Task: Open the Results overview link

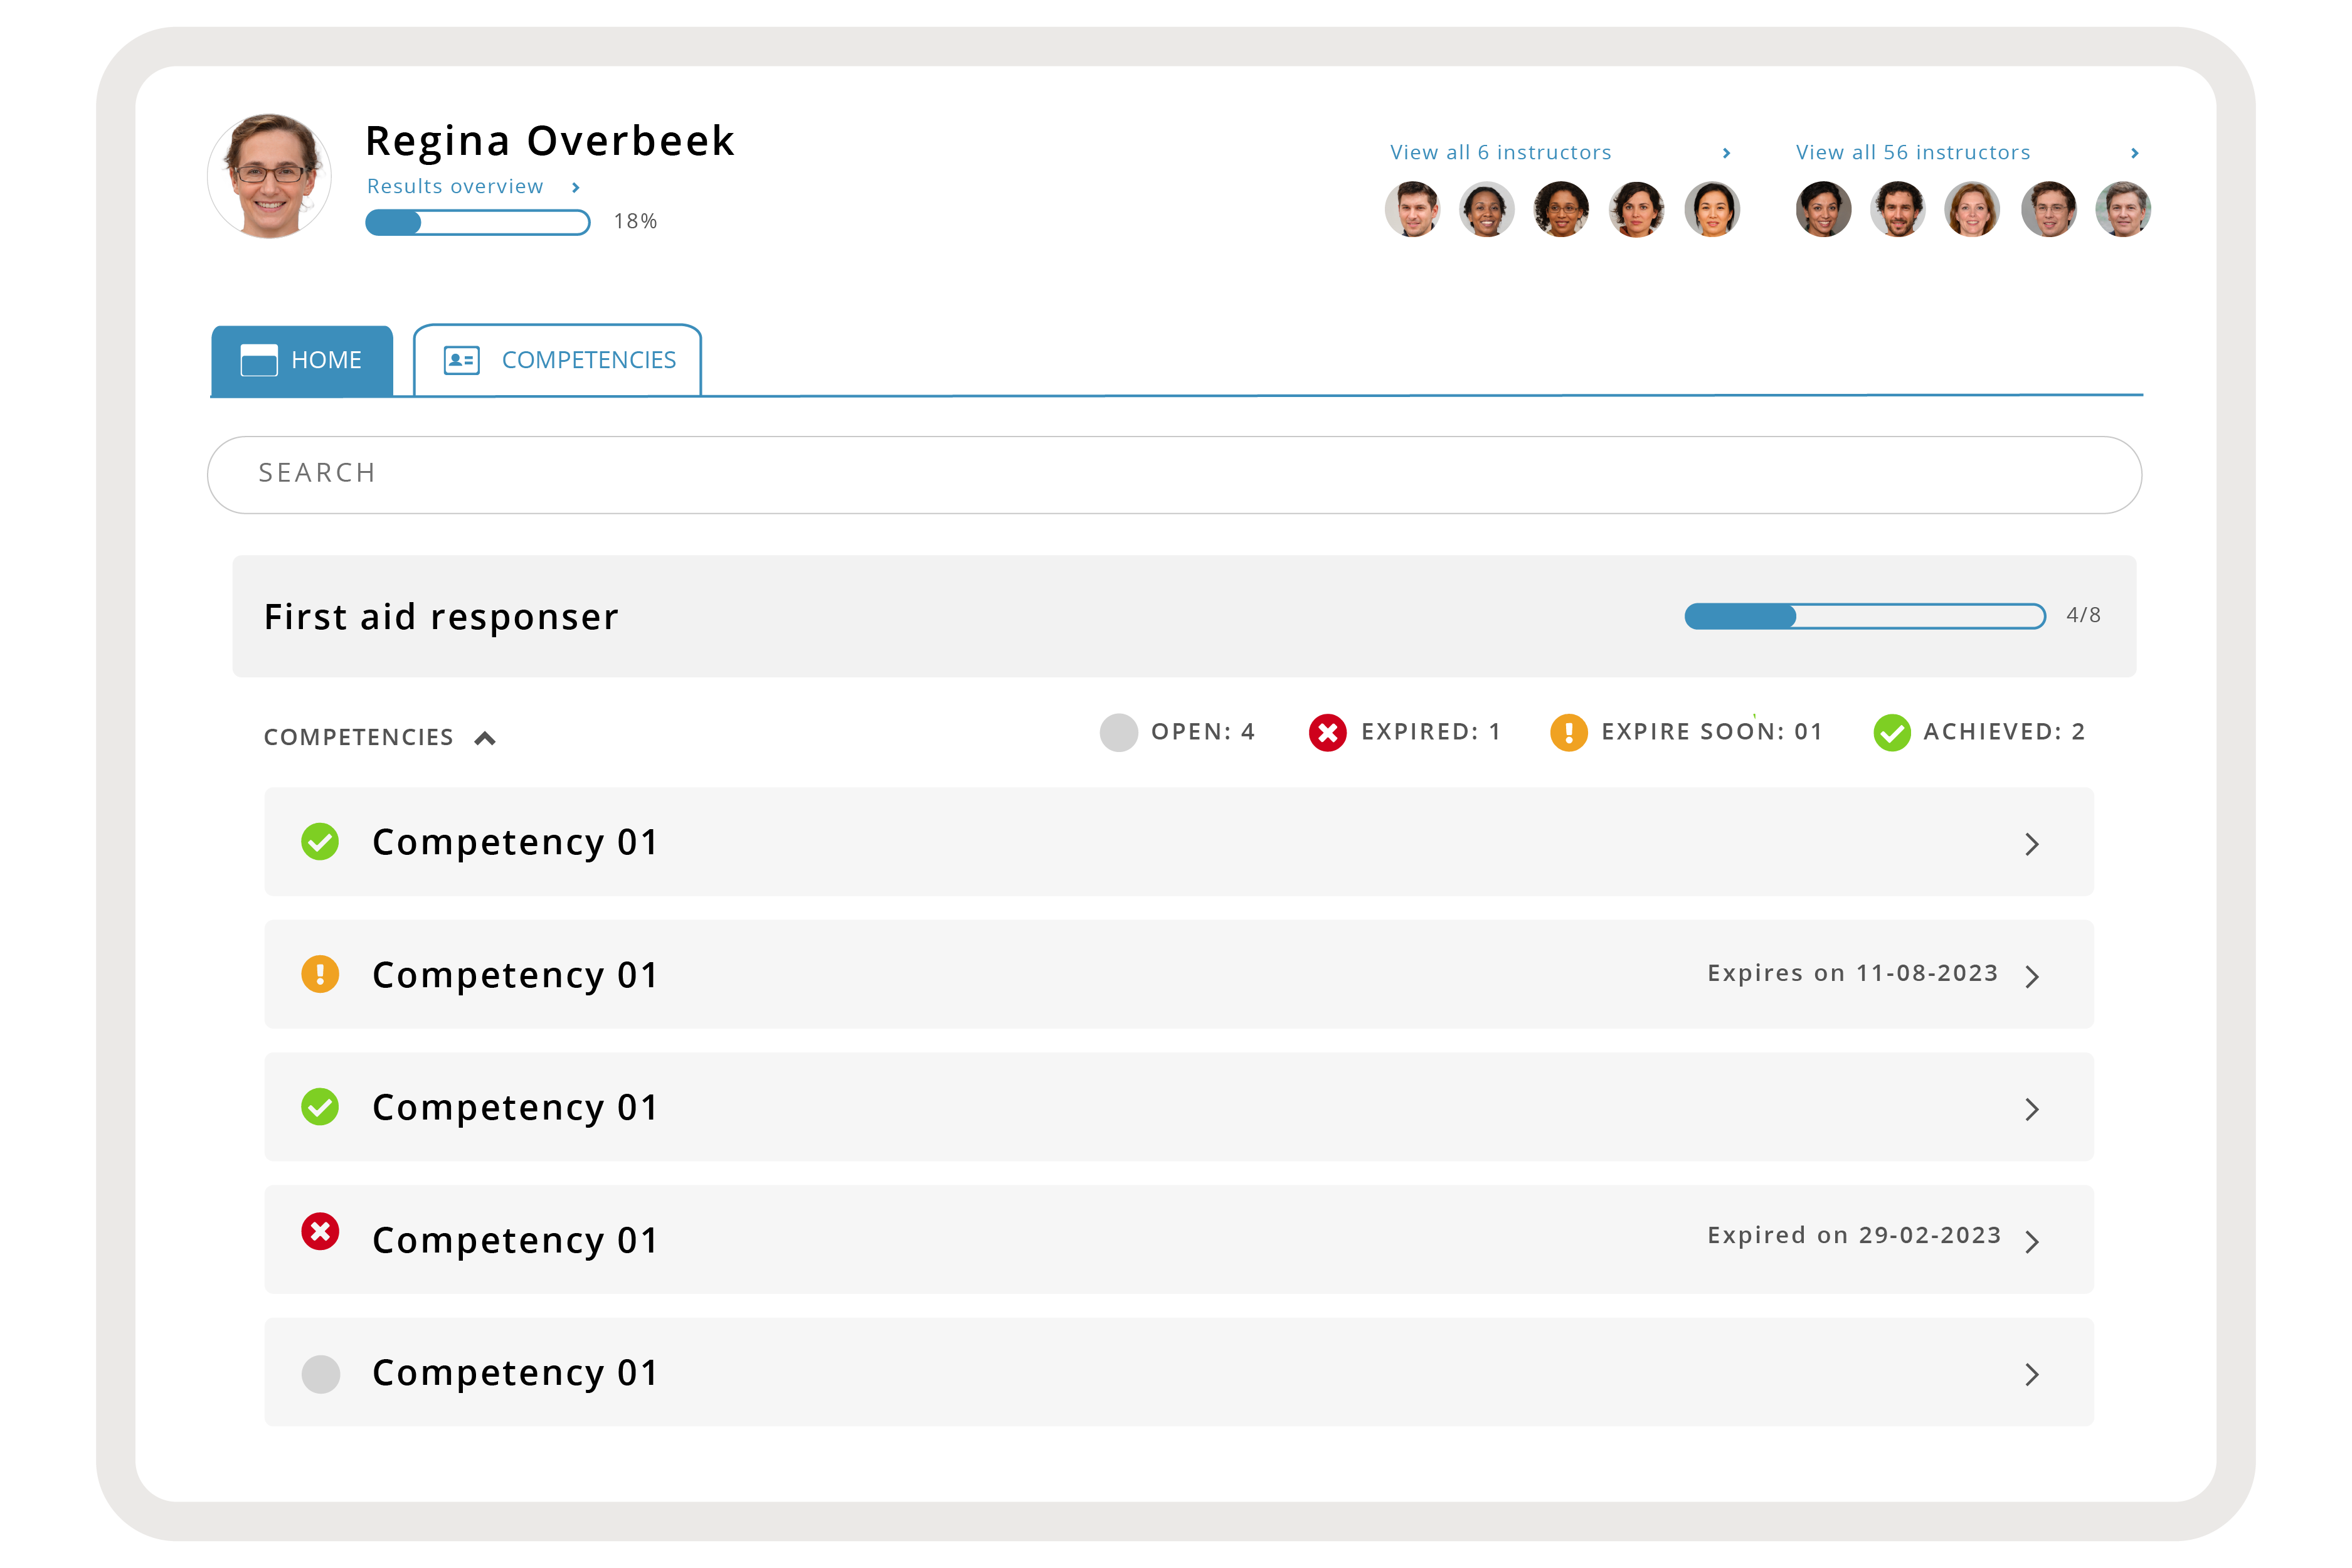Action: point(455,187)
